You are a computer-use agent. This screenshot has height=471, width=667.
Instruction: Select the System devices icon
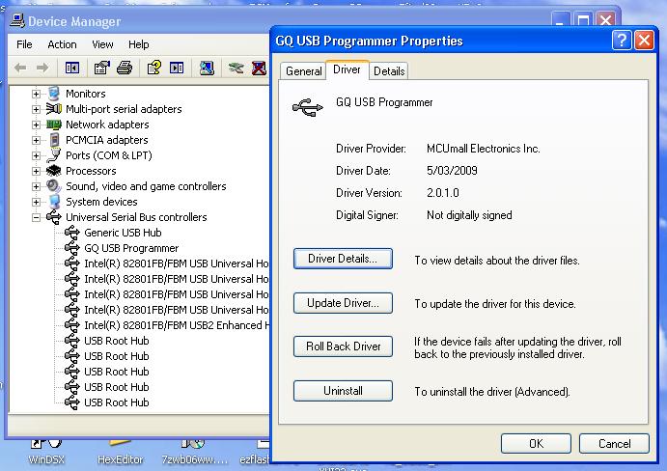(54, 202)
